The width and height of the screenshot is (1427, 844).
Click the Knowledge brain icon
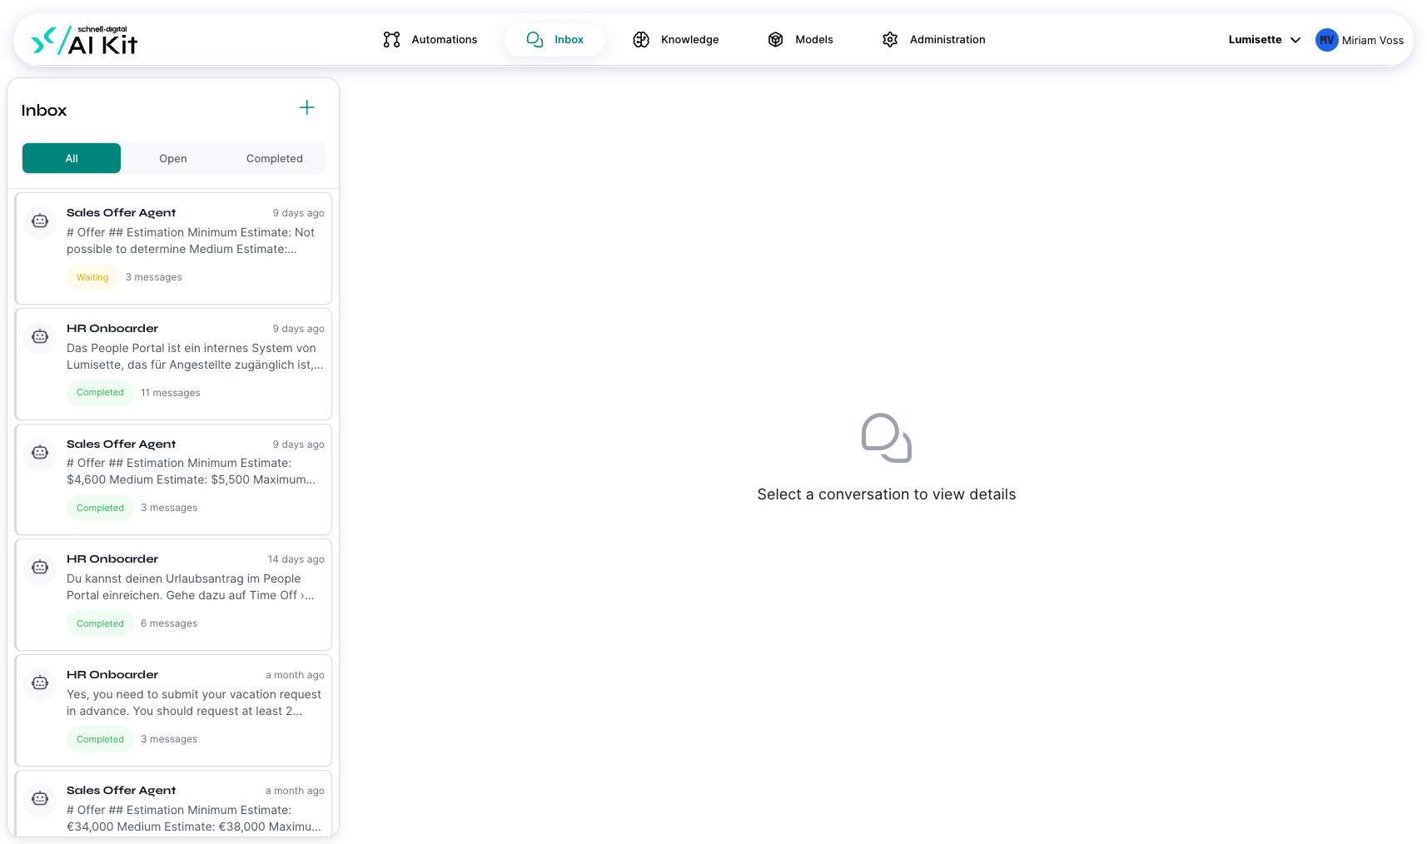(x=641, y=39)
